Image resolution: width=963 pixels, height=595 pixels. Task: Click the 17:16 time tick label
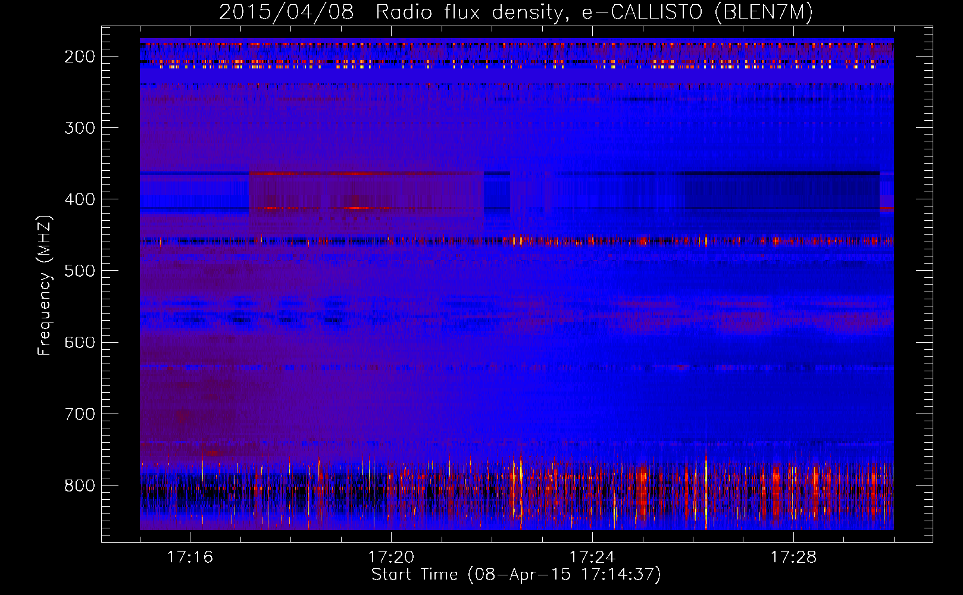coord(190,558)
